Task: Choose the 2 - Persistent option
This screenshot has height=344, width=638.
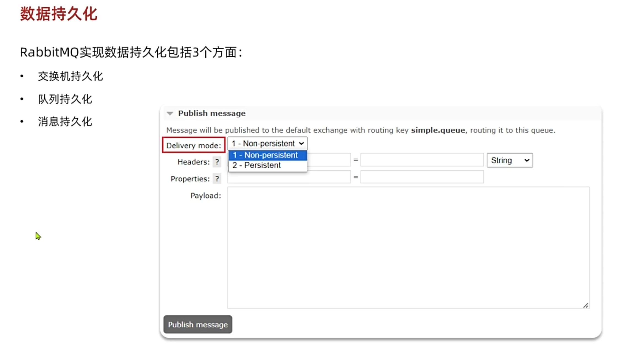Action: coord(268,165)
